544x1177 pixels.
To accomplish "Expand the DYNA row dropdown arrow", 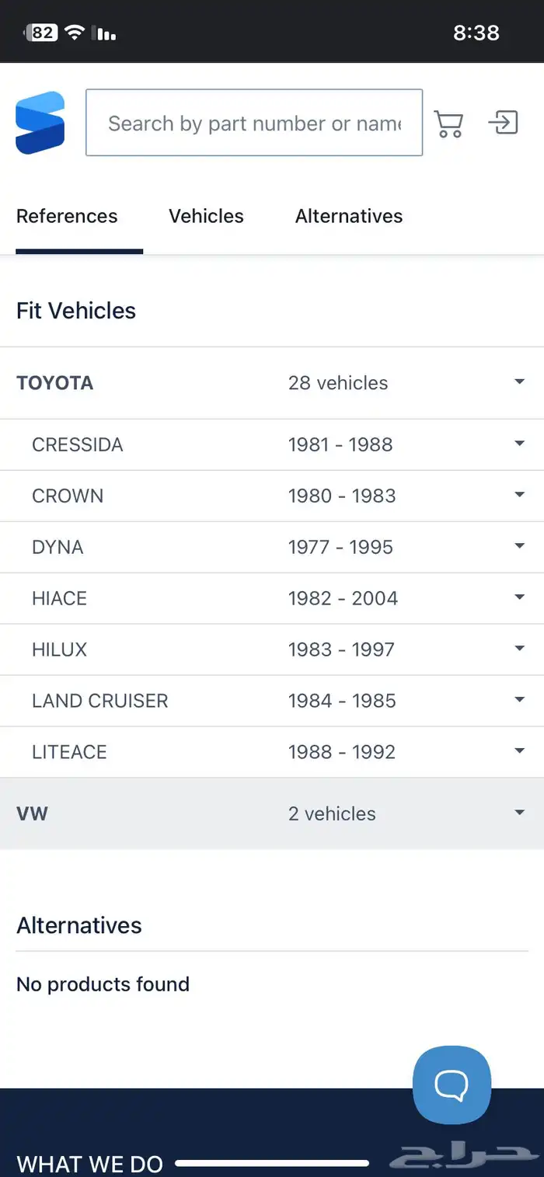I will (520, 546).
